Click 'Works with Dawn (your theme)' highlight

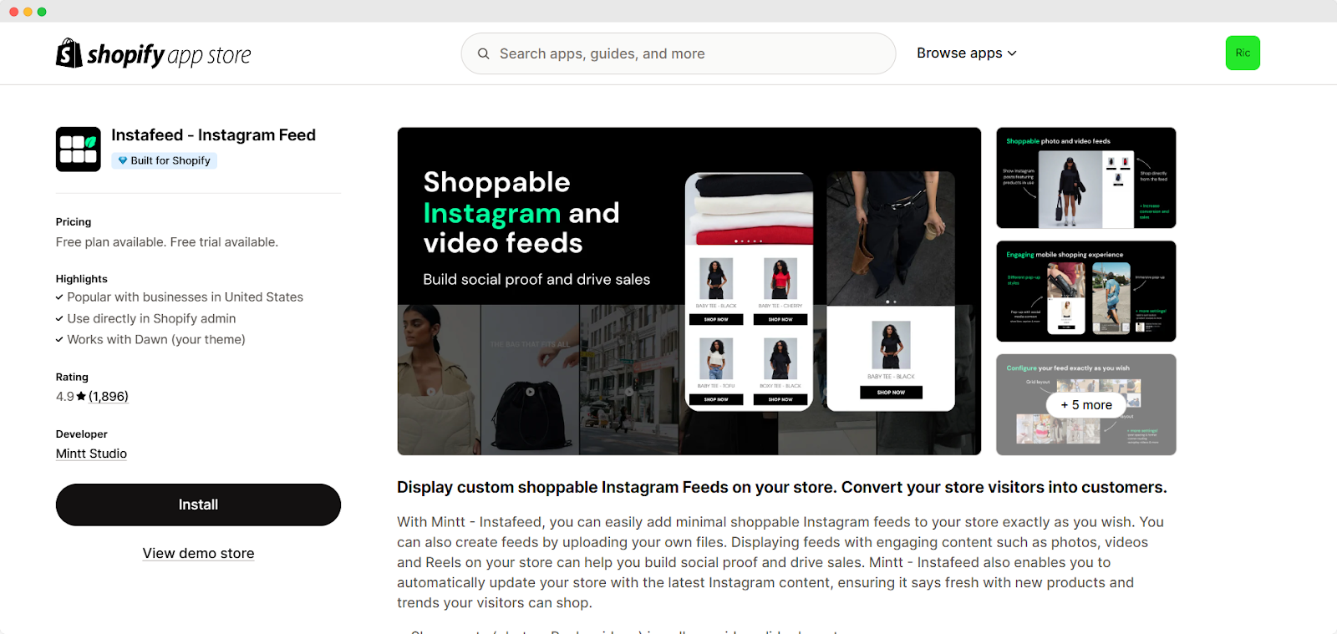pyautogui.click(x=156, y=340)
